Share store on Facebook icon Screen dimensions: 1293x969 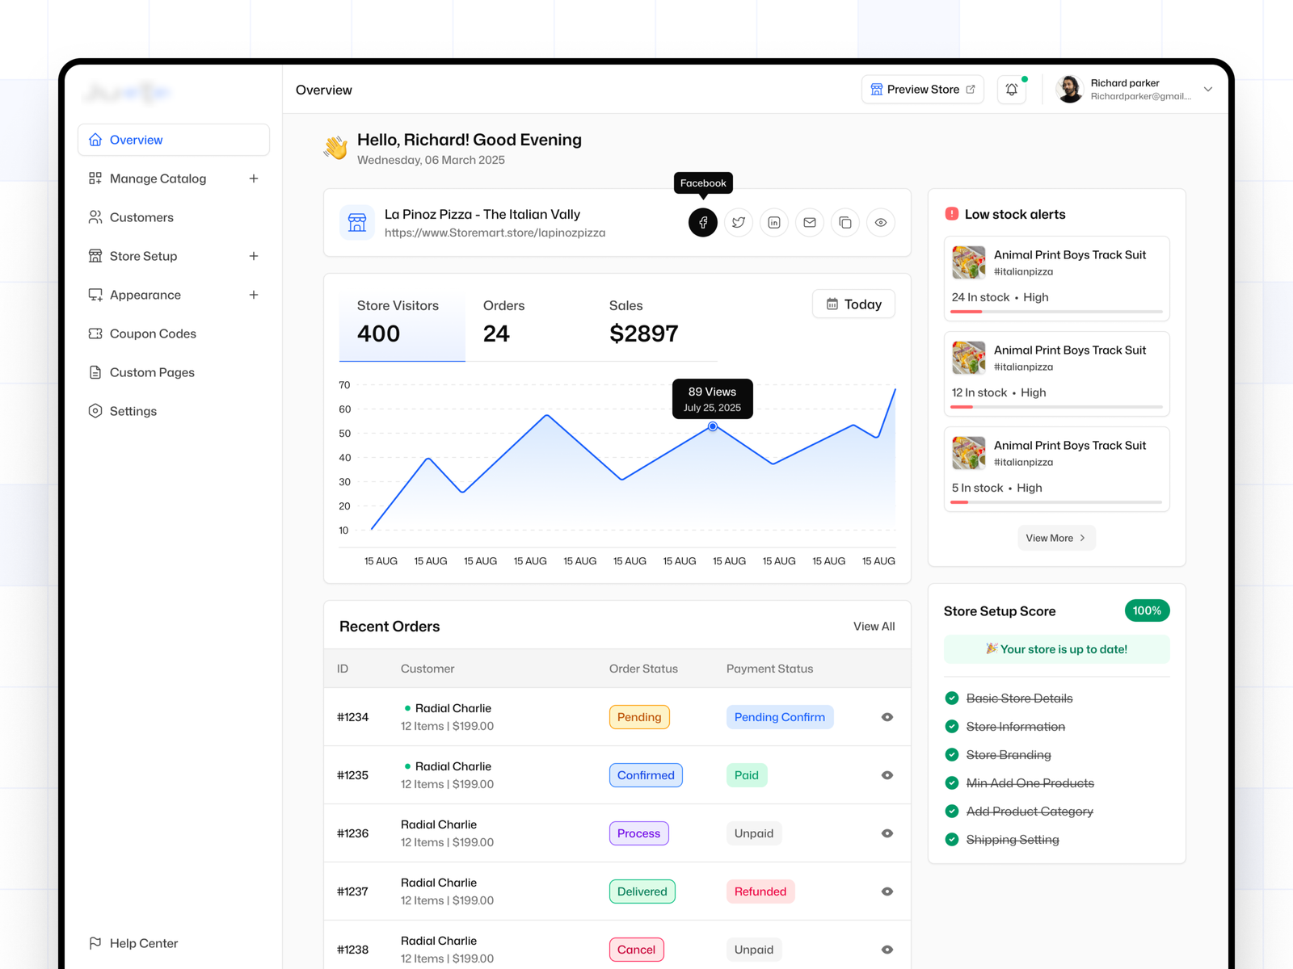coord(702,222)
